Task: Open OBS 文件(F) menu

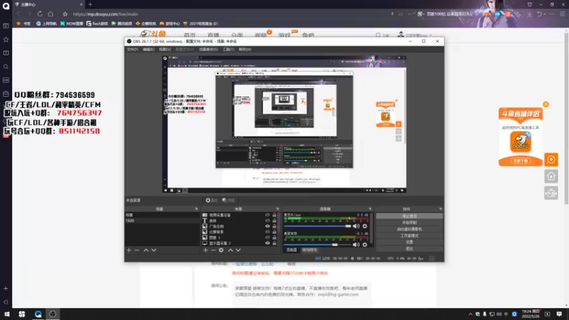Action: [x=132, y=49]
